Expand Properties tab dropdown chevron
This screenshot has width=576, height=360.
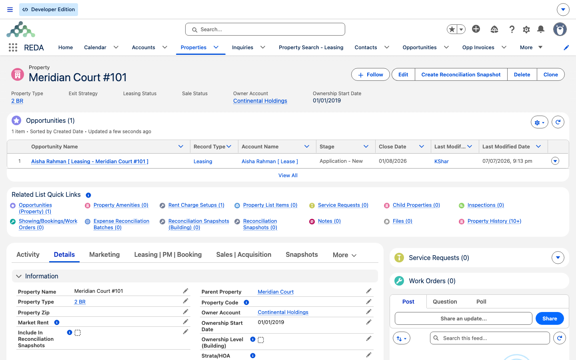coord(216,47)
